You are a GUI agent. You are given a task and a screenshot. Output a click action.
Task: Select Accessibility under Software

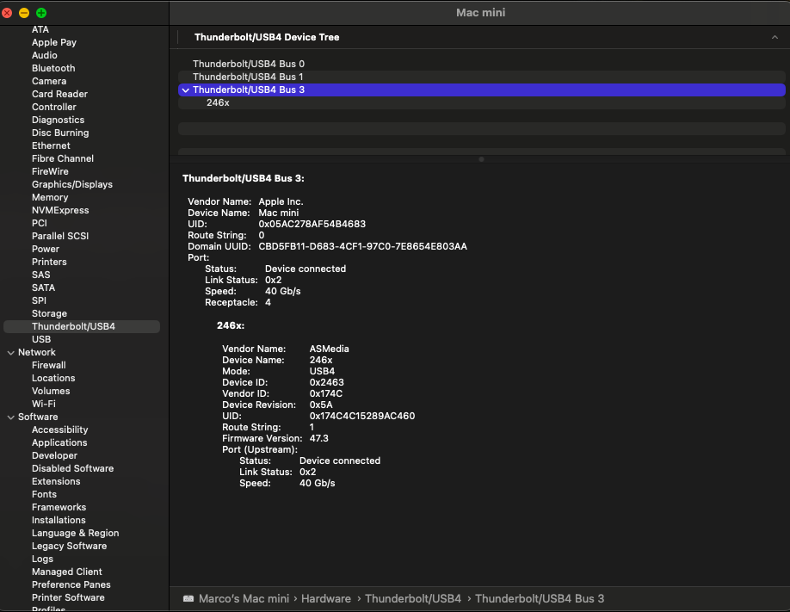click(x=59, y=430)
